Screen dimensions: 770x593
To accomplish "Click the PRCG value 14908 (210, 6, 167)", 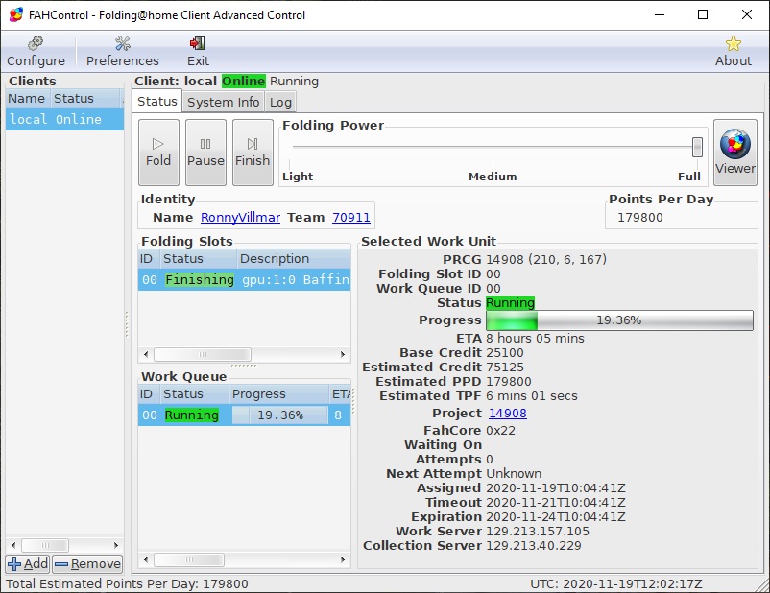I will click(546, 259).
